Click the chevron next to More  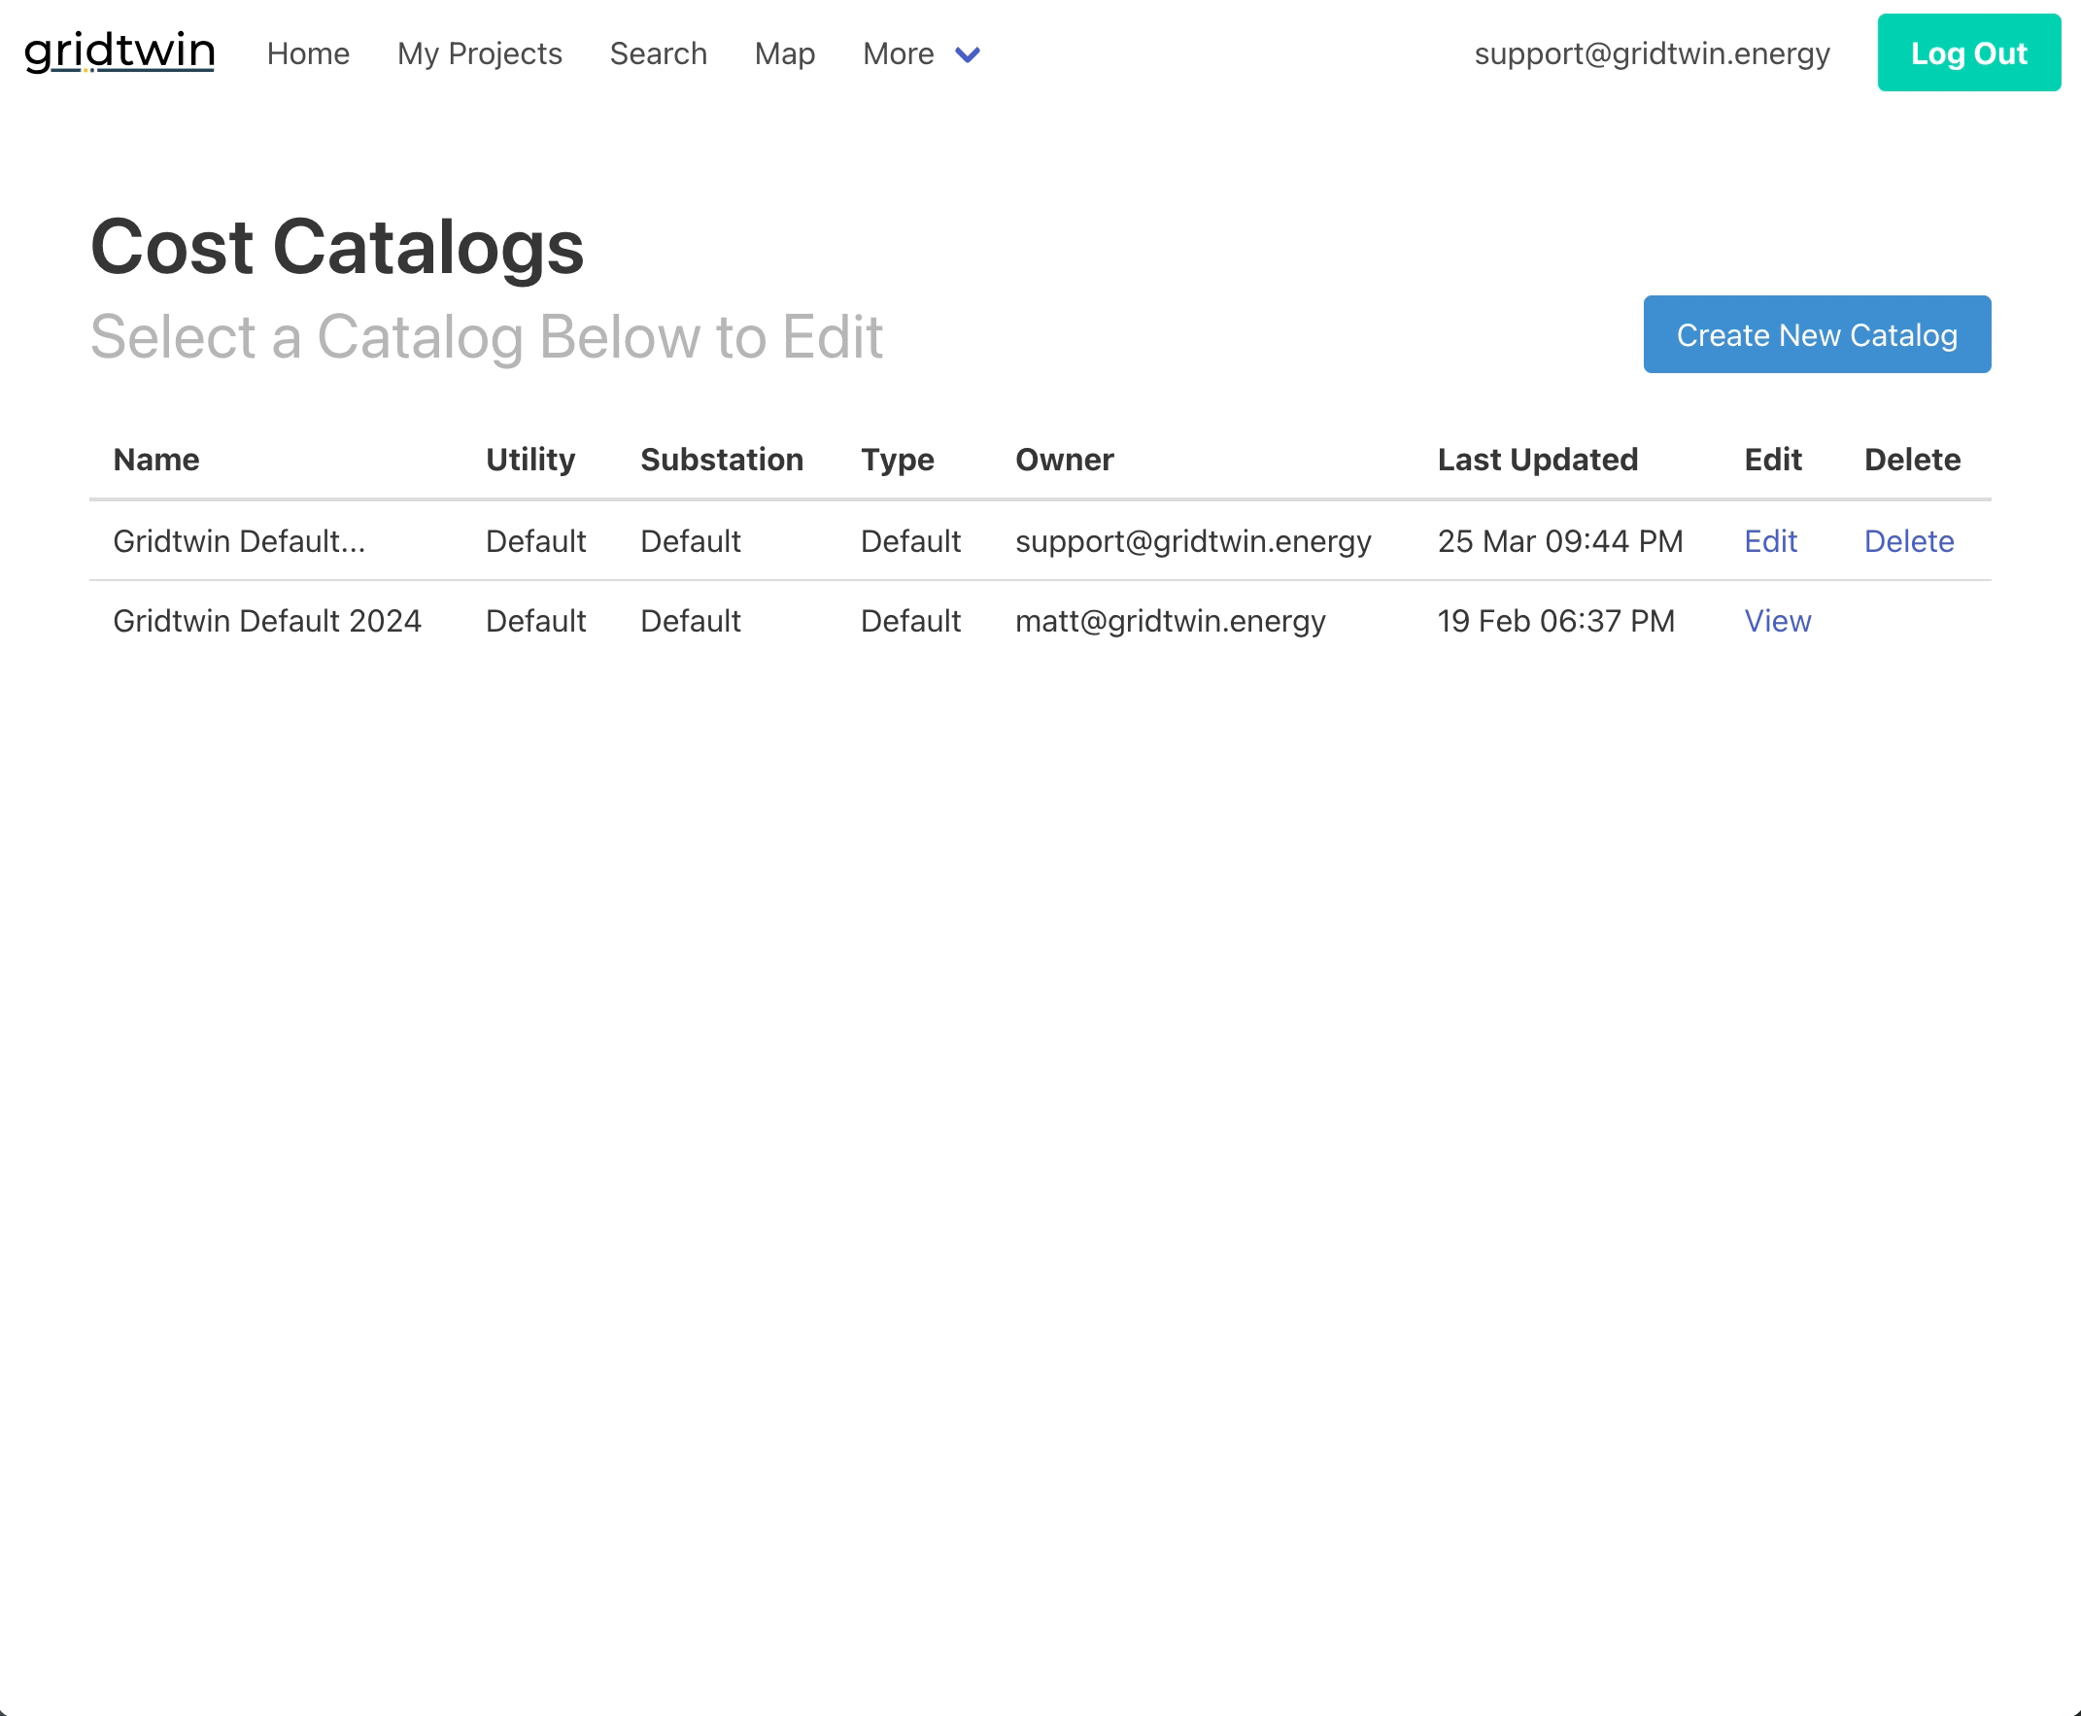tap(967, 56)
